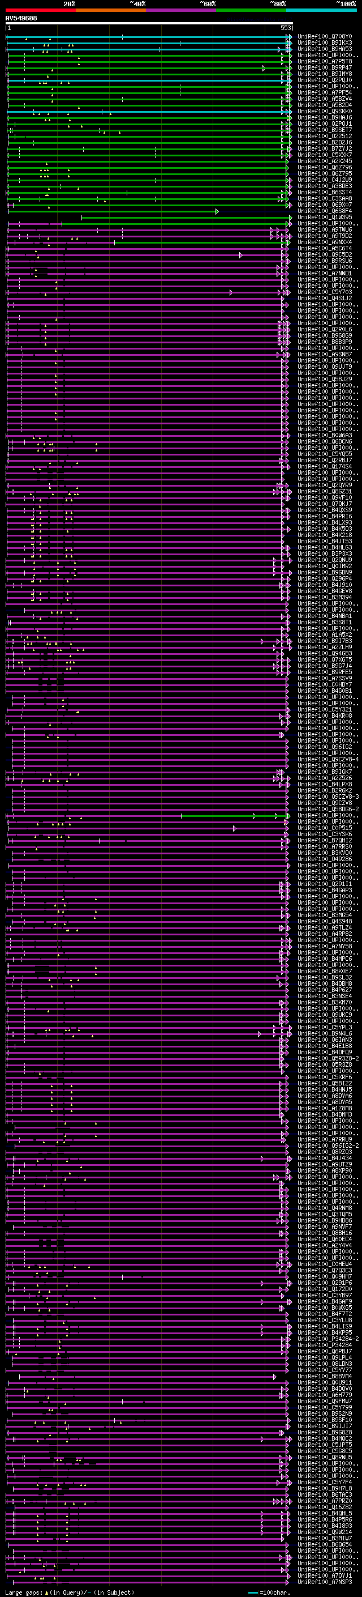This screenshot has width=362, height=1597.
Task: Click hit label UniRef100_B0W6A3
Action: (325, 435)
